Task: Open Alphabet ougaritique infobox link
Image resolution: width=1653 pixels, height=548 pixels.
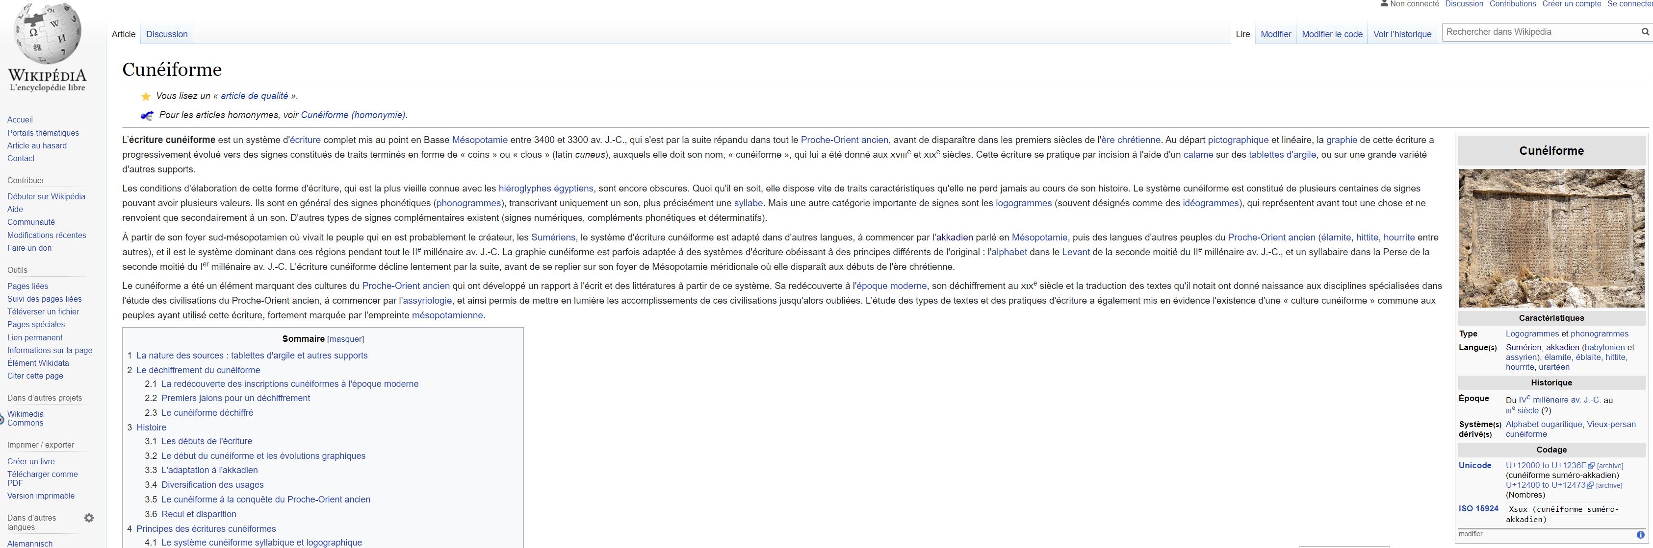Action: 1545,424
